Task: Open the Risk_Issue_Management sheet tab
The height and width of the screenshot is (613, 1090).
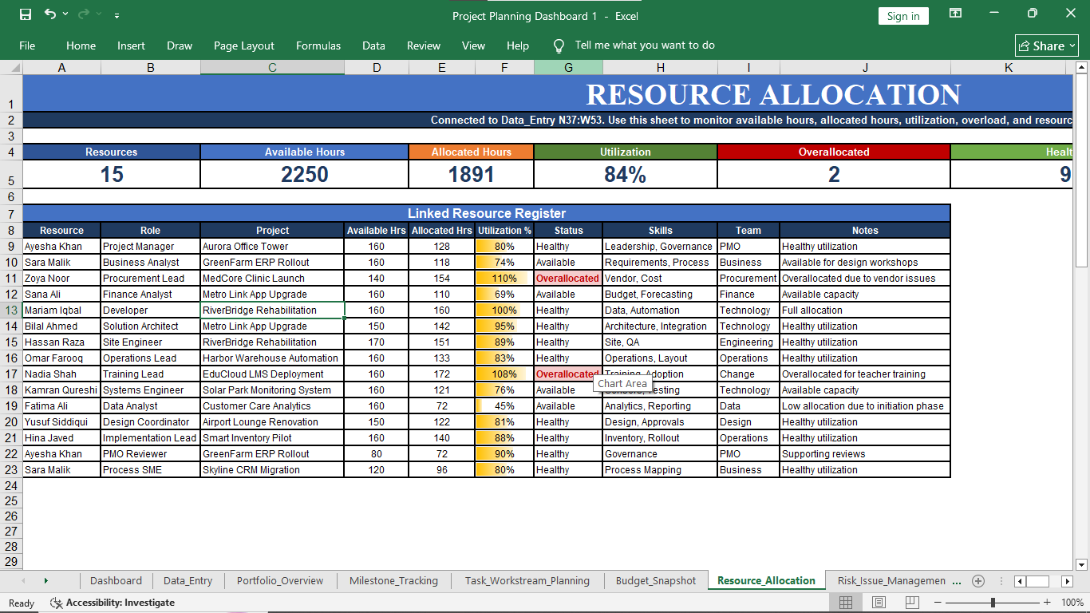Action: click(891, 580)
